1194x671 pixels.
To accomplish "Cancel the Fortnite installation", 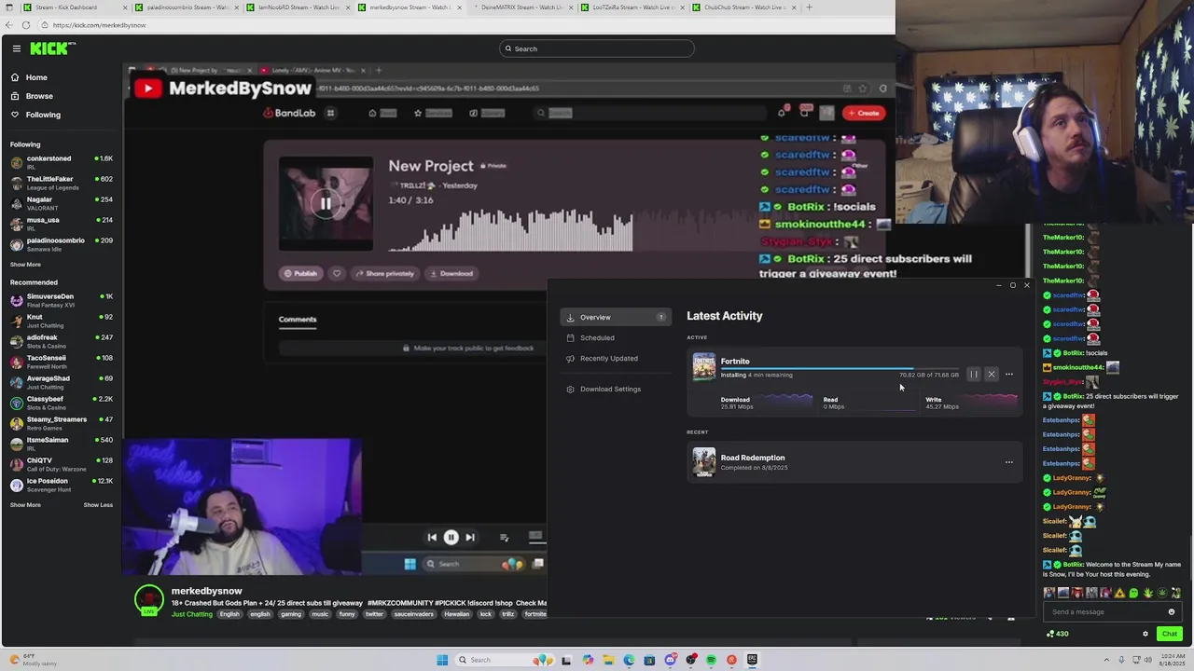I will pyautogui.click(x=992, y=375).
